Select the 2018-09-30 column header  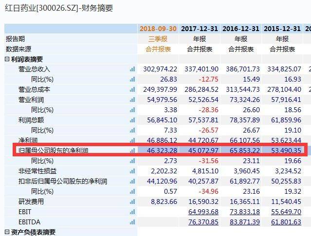pyautogui.click(x=158, y=29)
